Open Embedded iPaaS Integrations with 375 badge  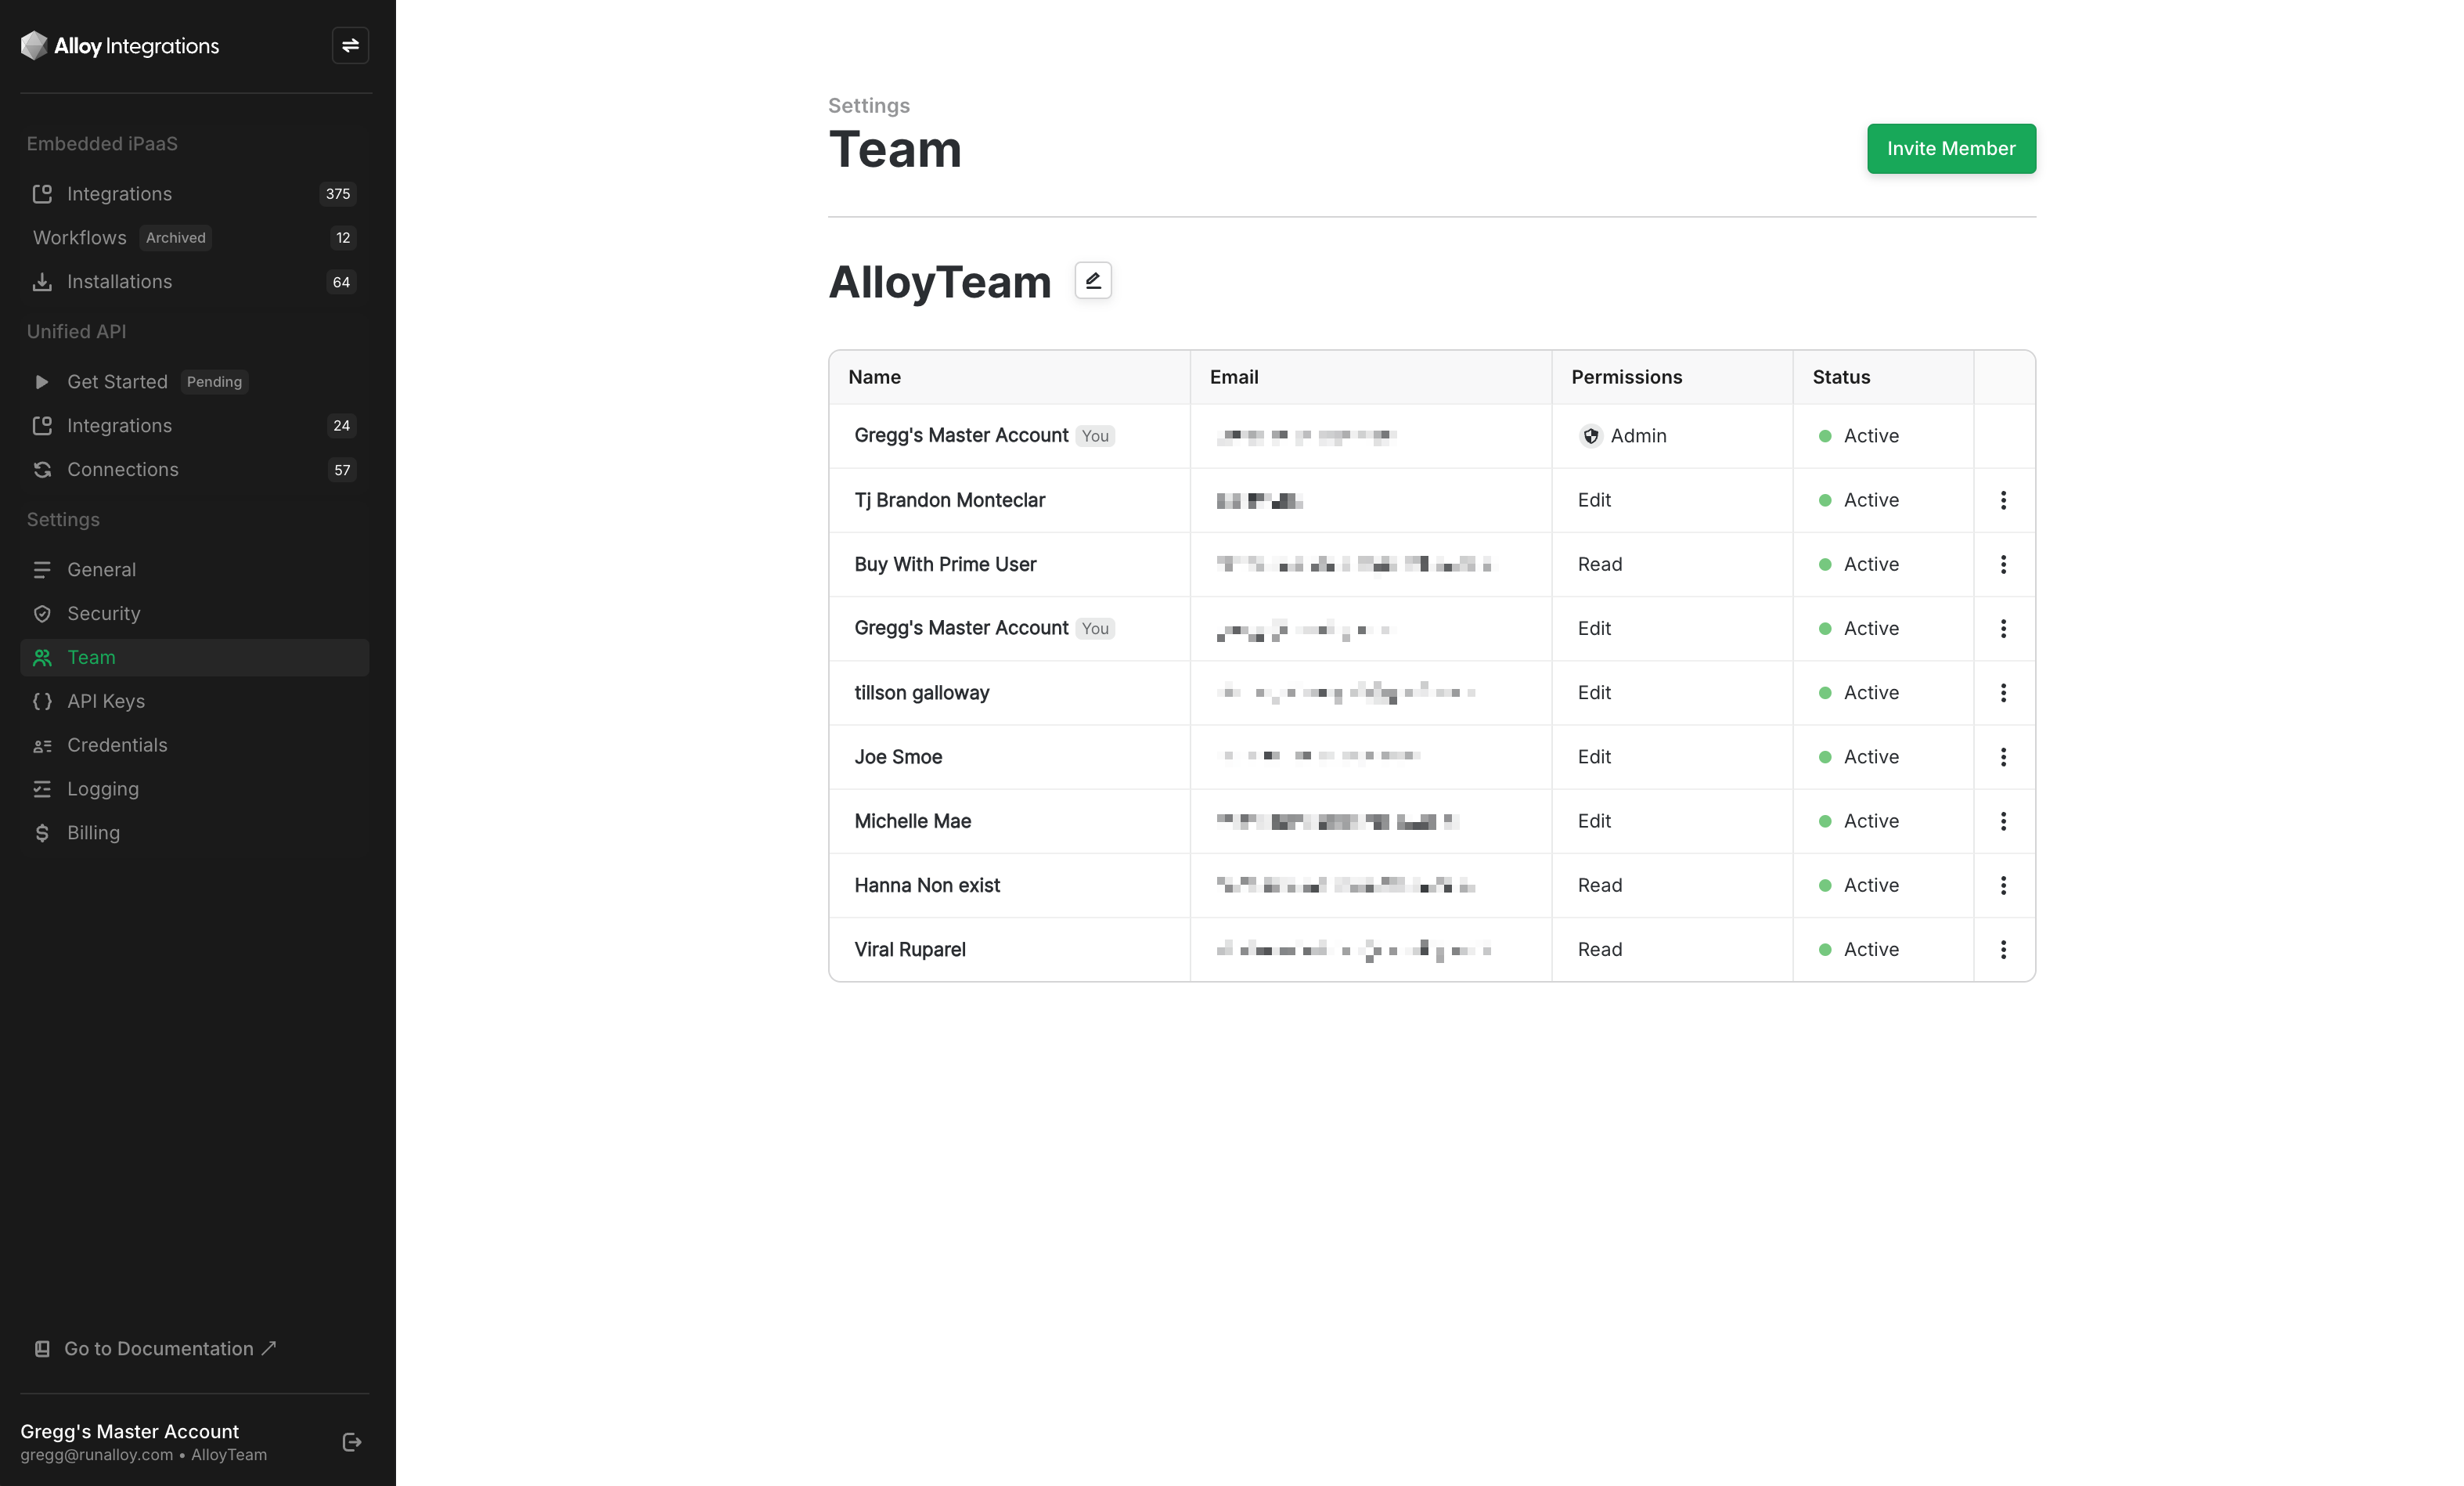[x=195, y=194]
